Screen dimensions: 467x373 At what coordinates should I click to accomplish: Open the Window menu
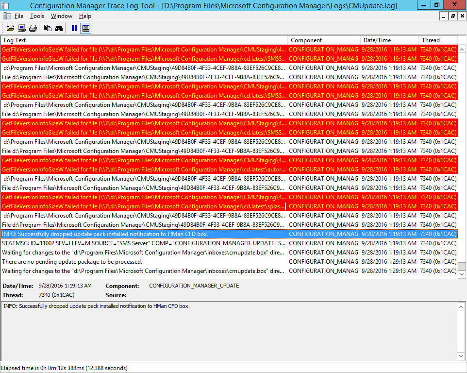pos(61,16)
